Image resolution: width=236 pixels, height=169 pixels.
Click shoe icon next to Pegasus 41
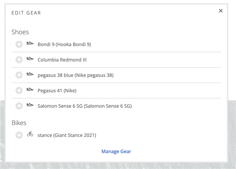(30, 90)
